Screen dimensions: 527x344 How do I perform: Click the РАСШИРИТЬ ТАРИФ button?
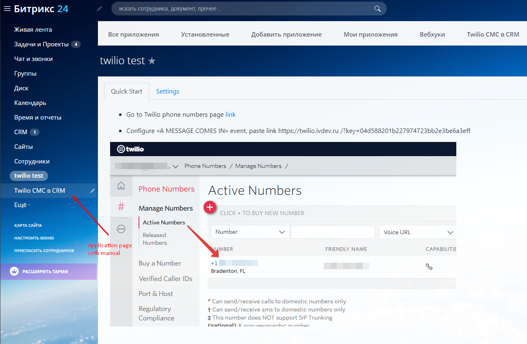(x=48, y=272)
